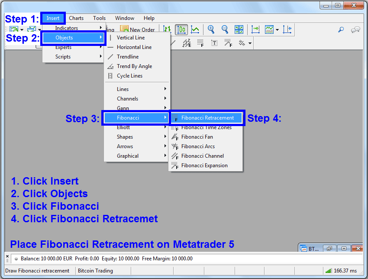Expand the Fibonacci submenu
The height and width of the screenshot is (279, 368).
[136, 118]
